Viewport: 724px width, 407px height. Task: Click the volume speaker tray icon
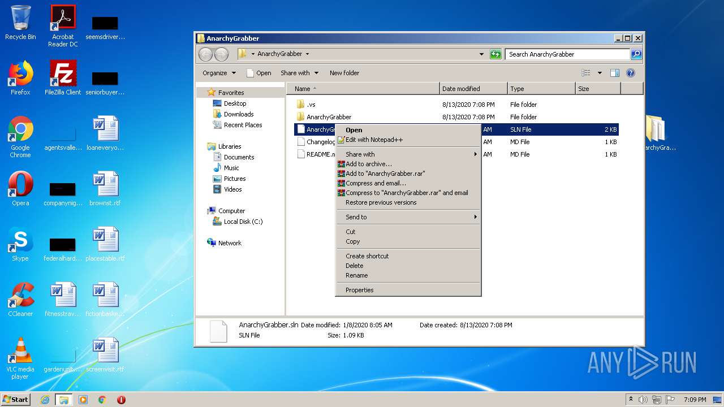coord(643,400)
